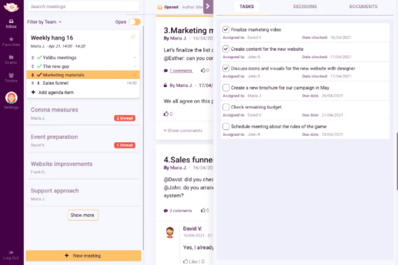
Task: Collapse the side panel with the arrow
Action: (208, 7)
